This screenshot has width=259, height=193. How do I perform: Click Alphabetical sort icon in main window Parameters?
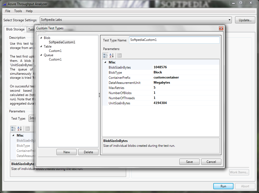click(x=19, y=128)
